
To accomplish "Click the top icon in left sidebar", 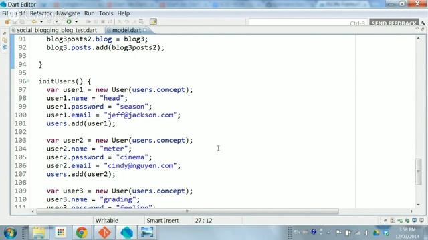I will tap(5, 33).
